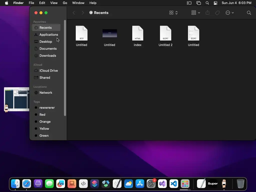Open Applications in the sidebar
This screenshot has width=256, height=192.
pos(46,34)
